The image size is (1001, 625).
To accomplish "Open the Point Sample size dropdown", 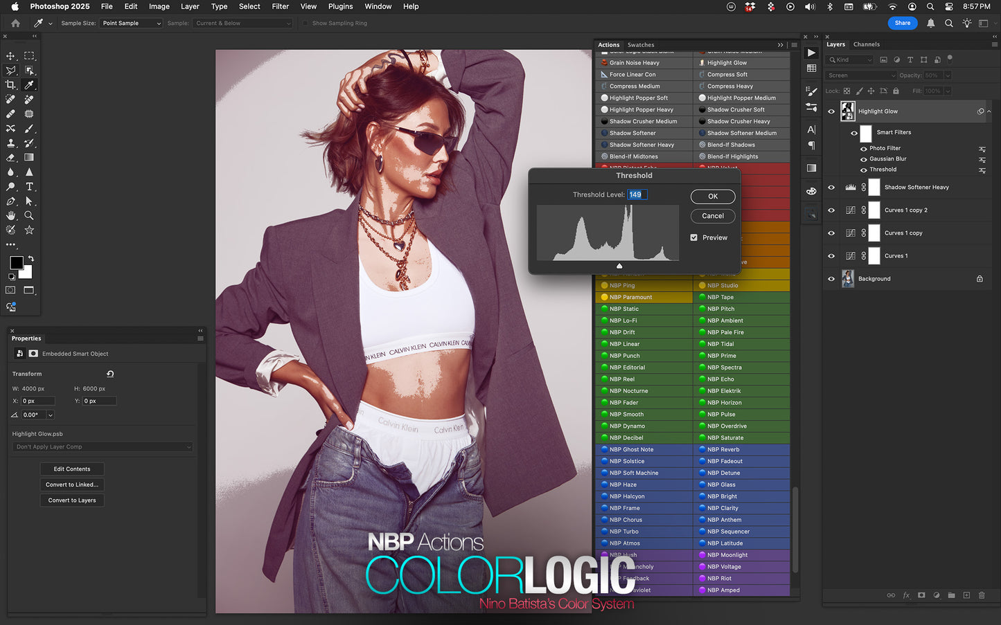I will pyautogui.click(x=130, y=23).
